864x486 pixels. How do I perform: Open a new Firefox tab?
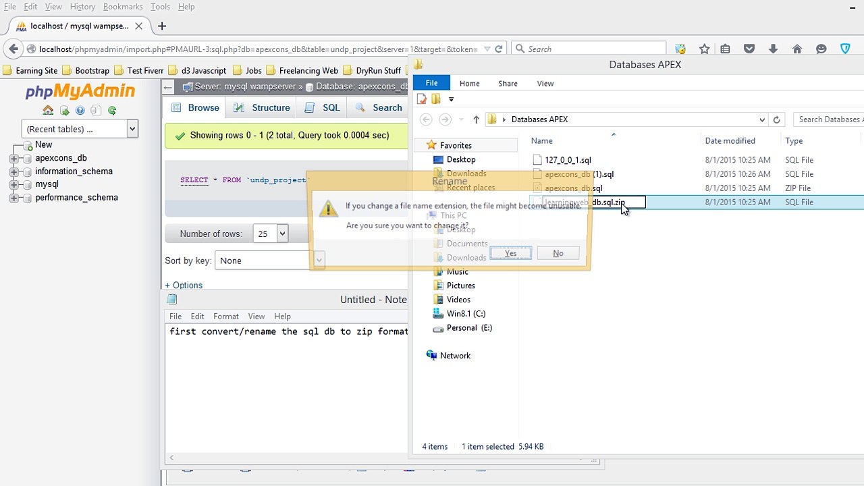tap(161, 26)
